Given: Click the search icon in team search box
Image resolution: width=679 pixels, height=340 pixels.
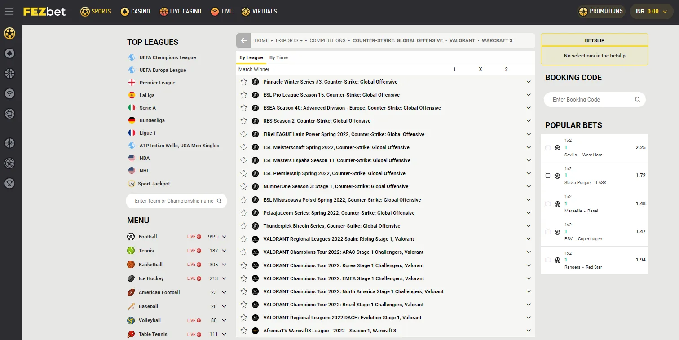Looking at the screenshot, I should [x=220, y=201].
